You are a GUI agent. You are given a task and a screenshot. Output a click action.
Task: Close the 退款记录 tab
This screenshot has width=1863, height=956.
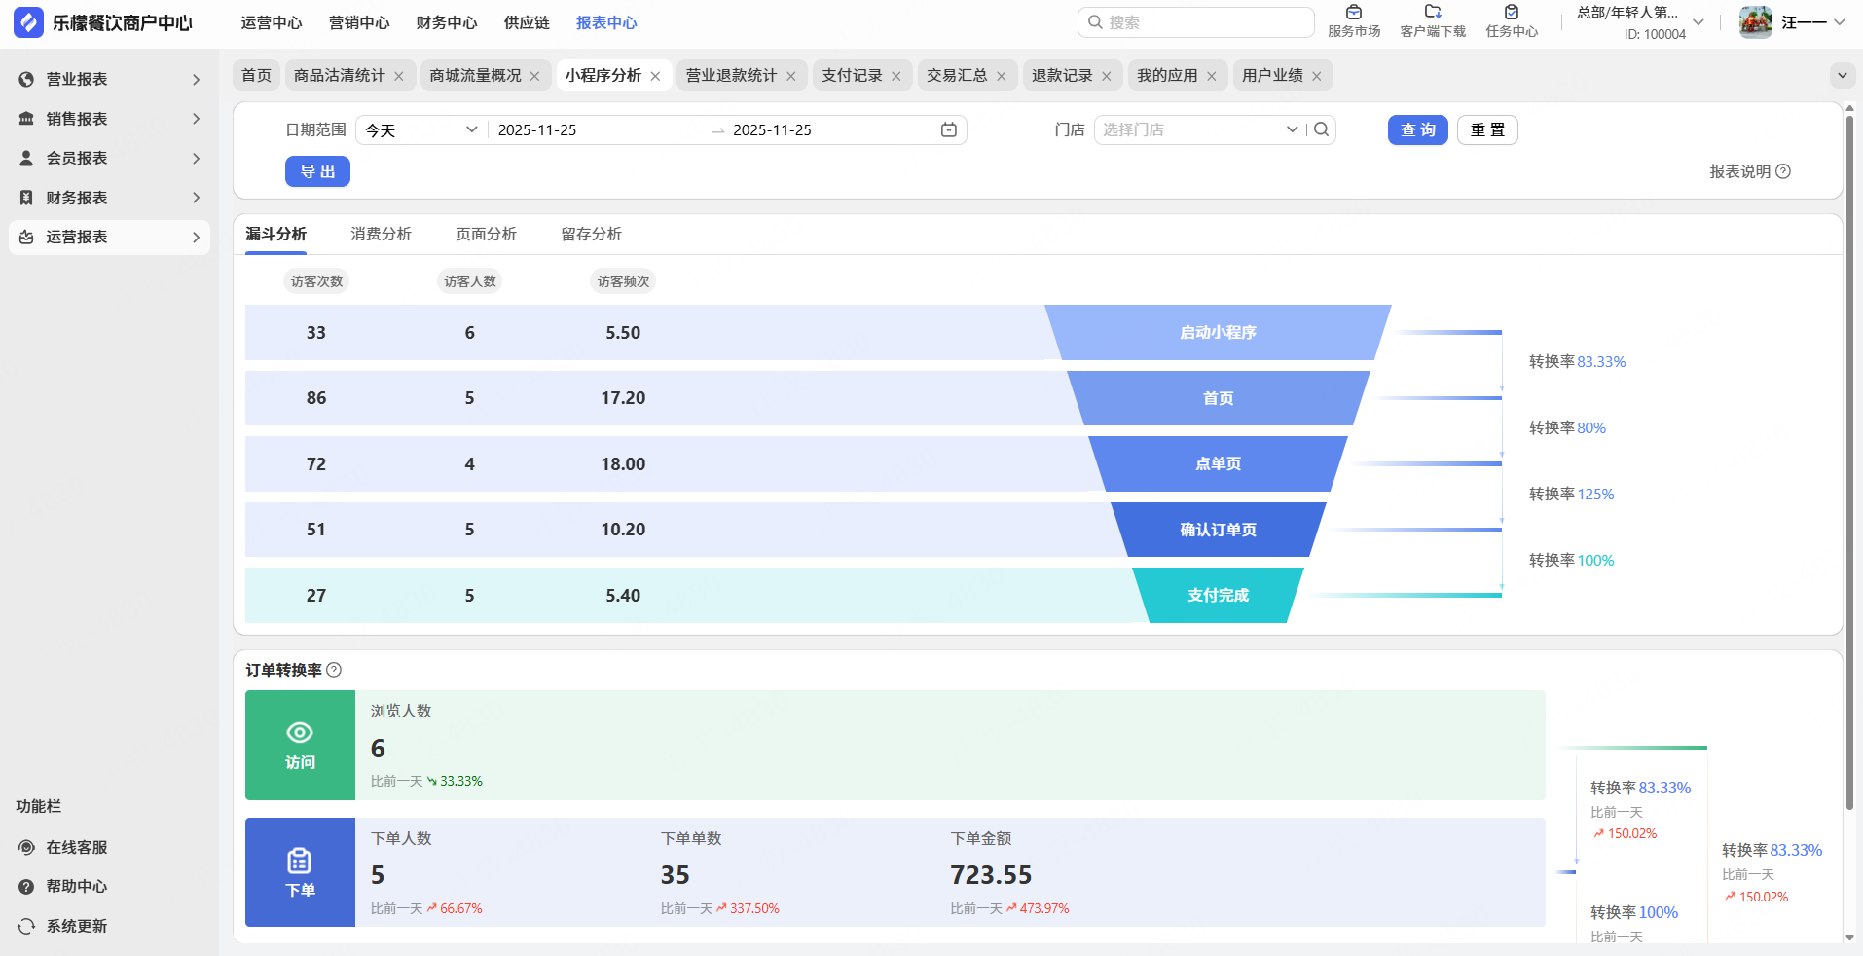[1107, 76]
